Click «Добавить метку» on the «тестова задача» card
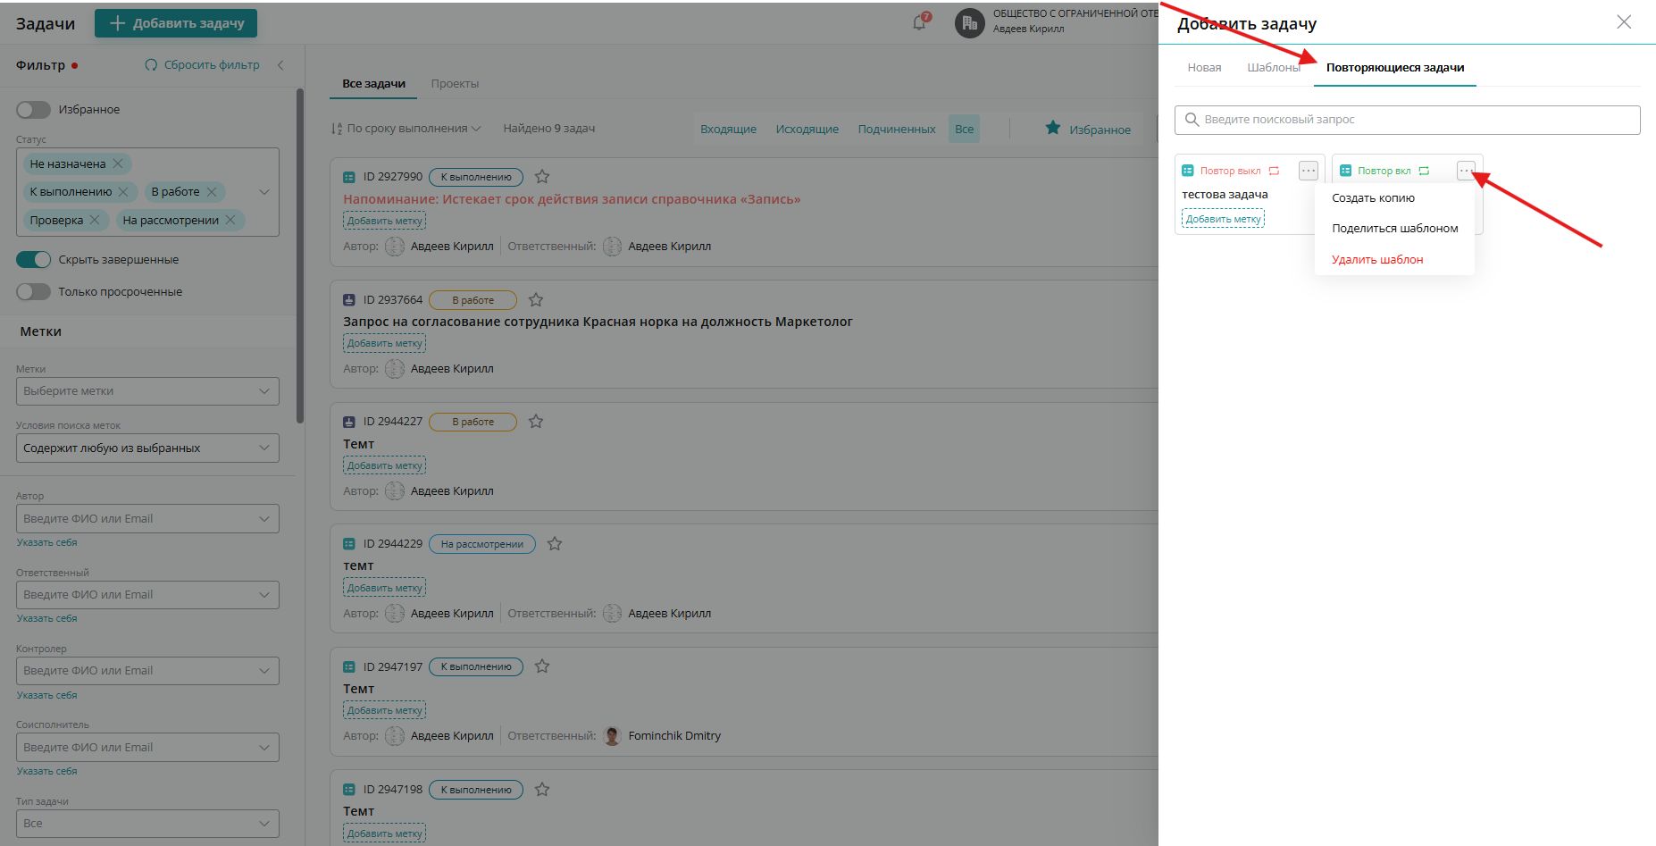 coord(1223,219)
